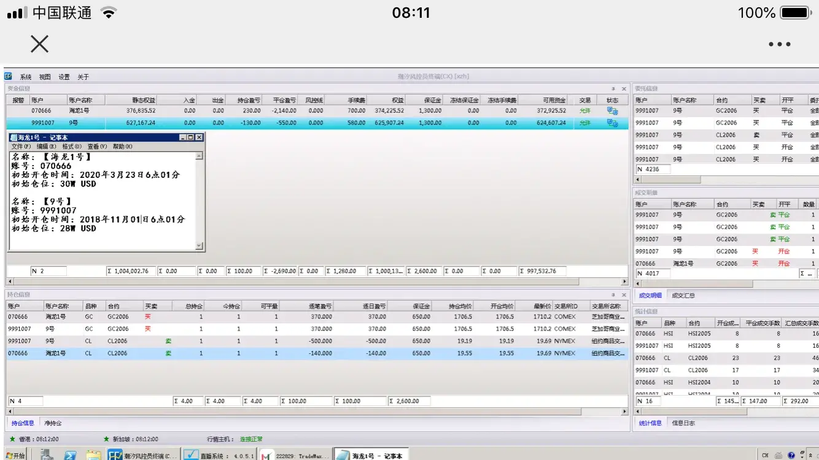Switch to 潮汐风控员终端 taskbar button
Screen dimensions: 819x460
pos(143,455)
